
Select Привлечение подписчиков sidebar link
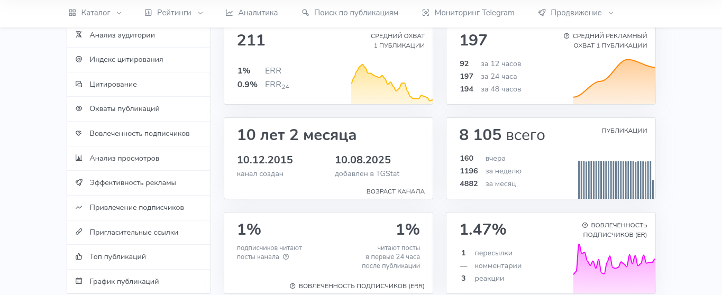click(x=136, y=207)
